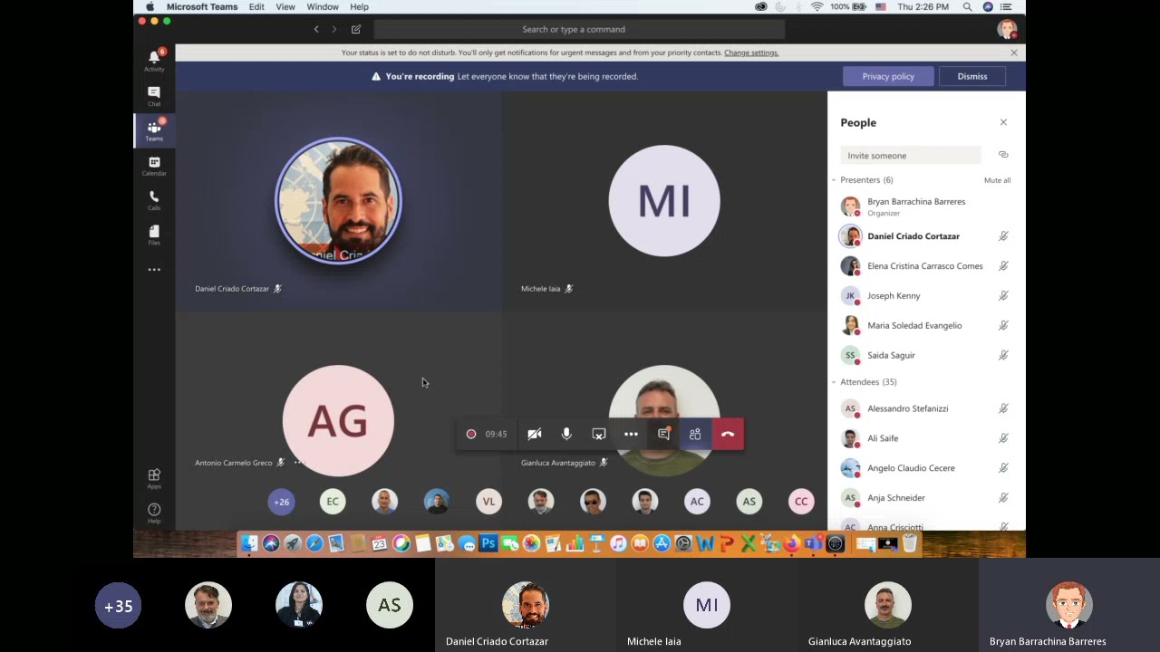
Task: Expand the +35 participants bubble at bottom
Action: coord(118,606)
